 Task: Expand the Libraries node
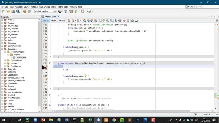point(5,63)
